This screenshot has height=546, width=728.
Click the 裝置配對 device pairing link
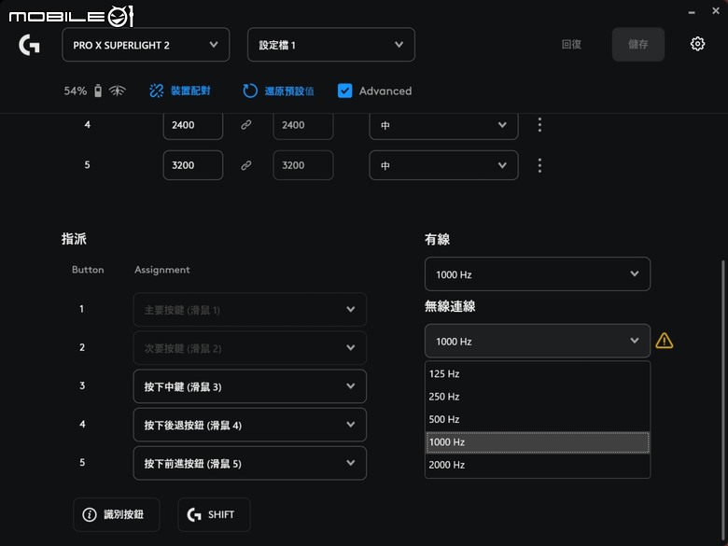190,91
